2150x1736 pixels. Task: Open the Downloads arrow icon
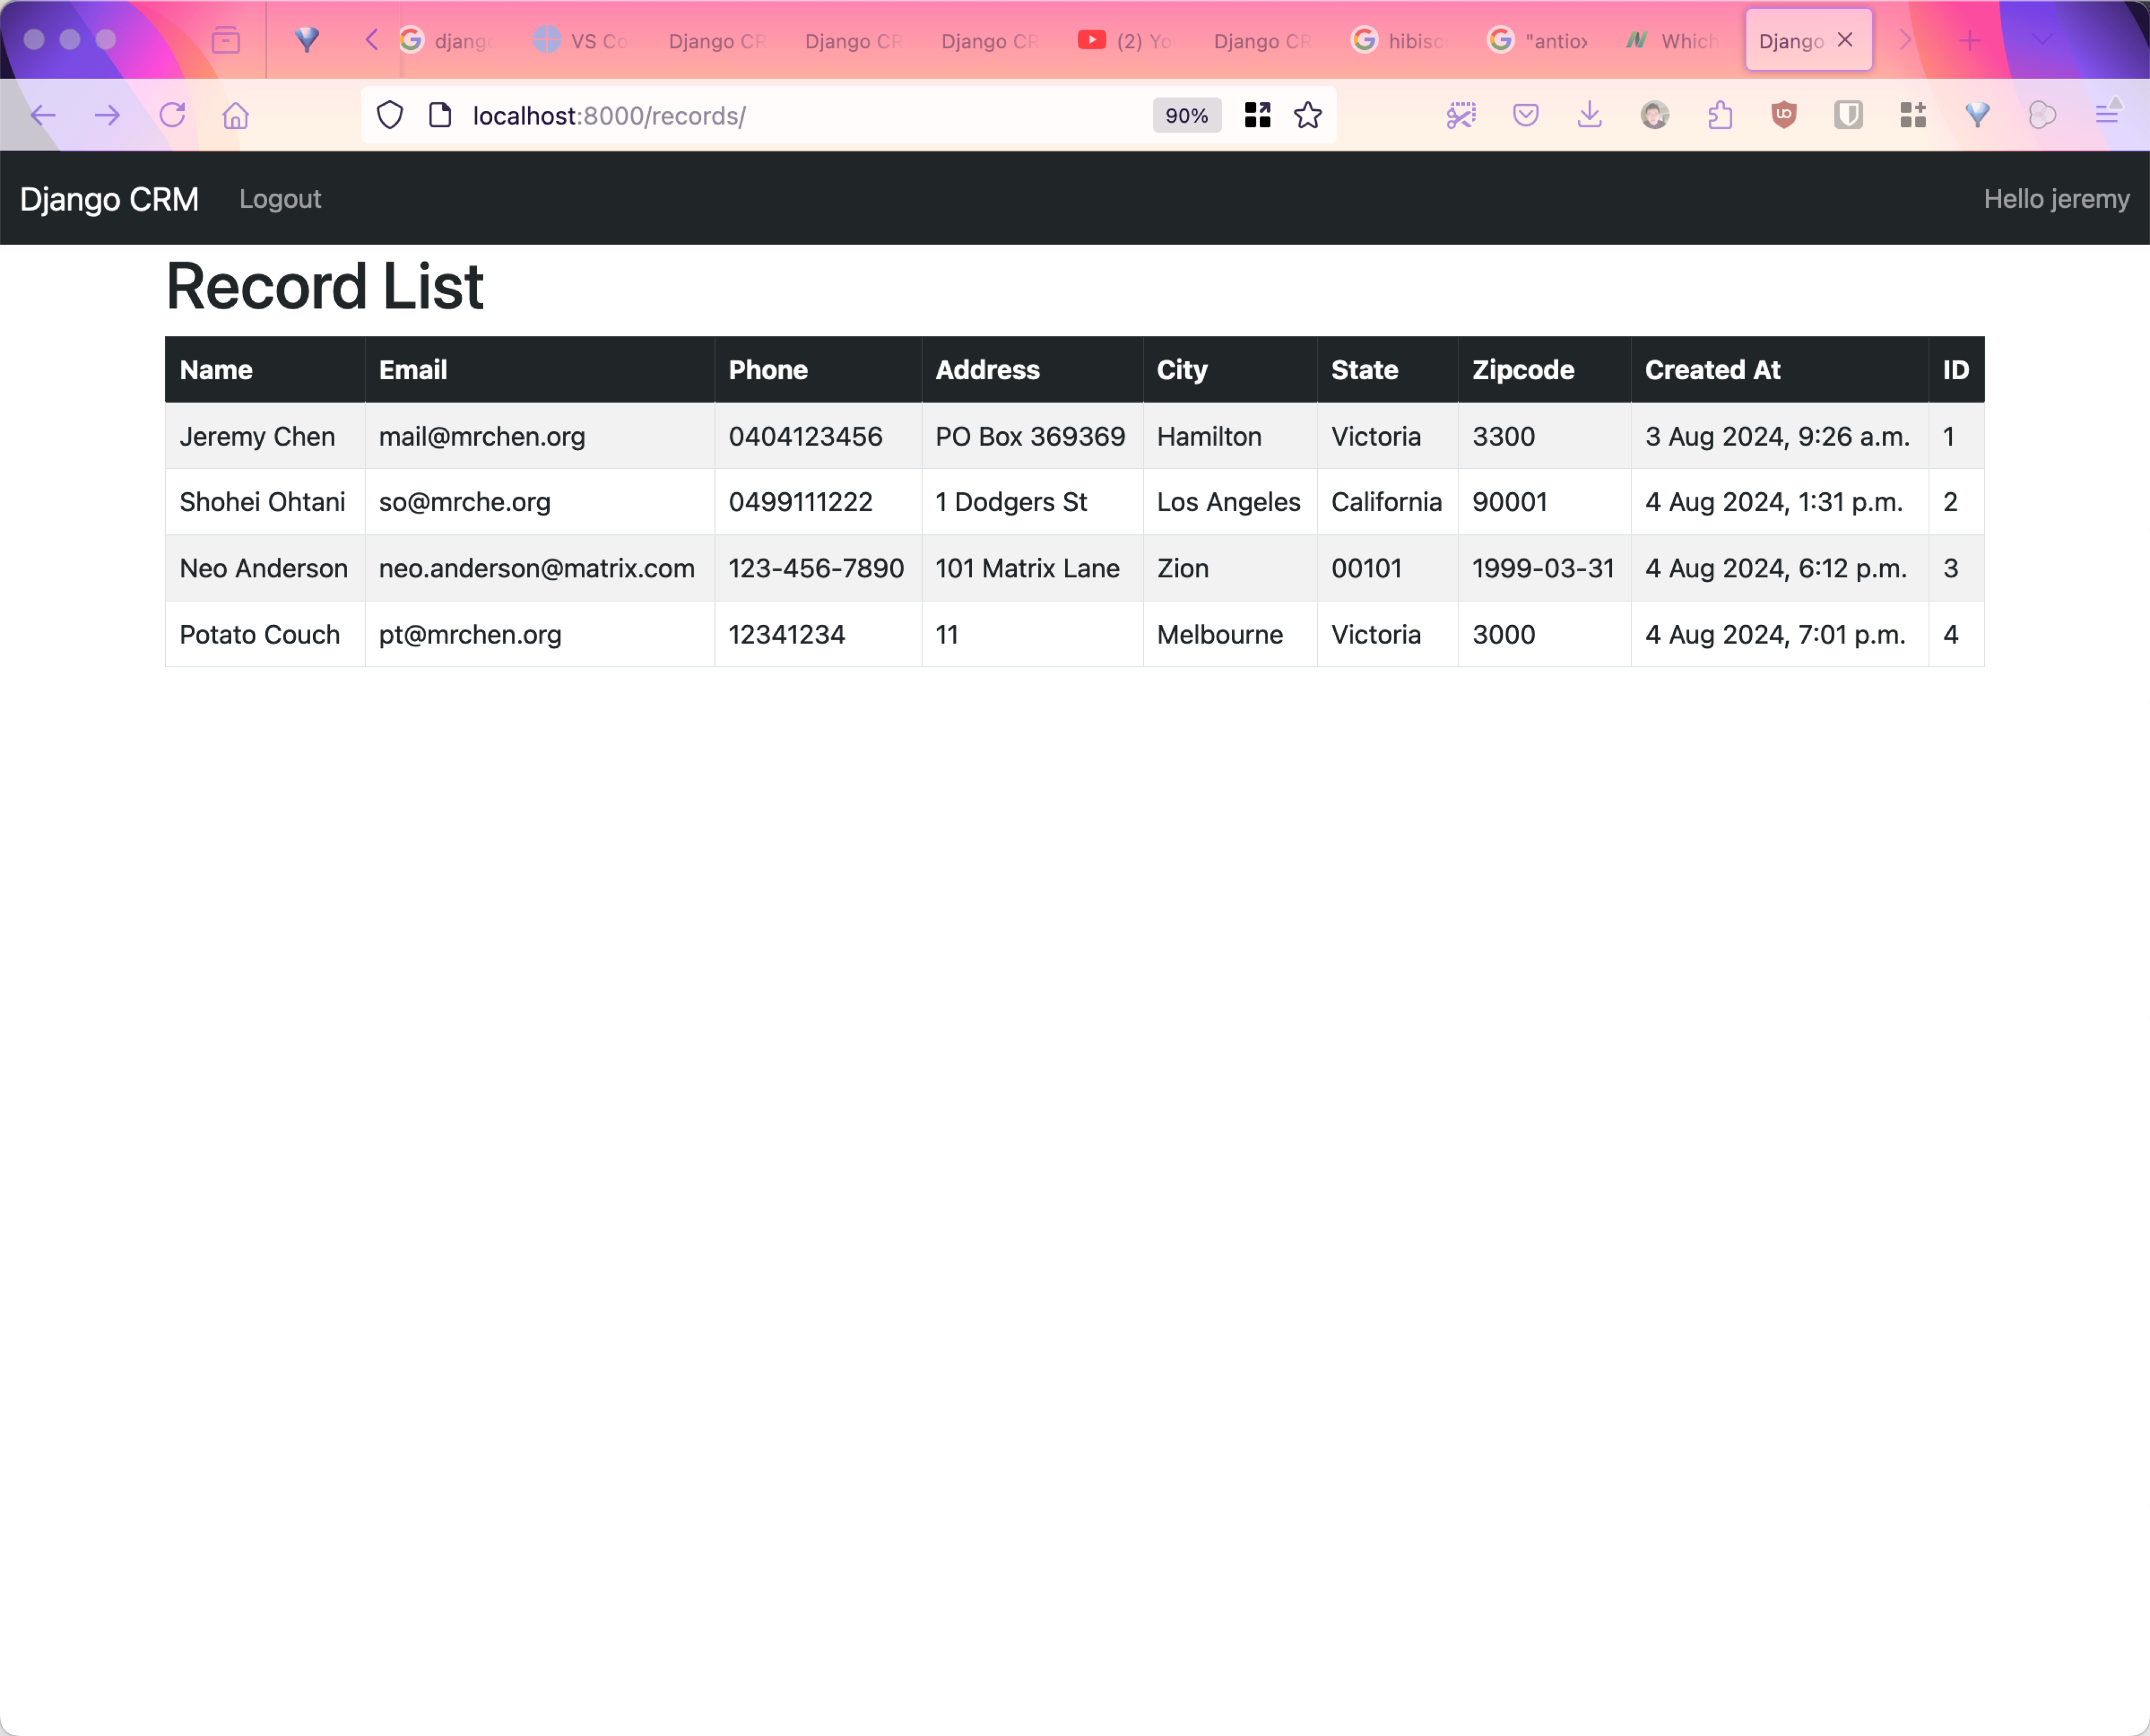[x=1589, y=115]
